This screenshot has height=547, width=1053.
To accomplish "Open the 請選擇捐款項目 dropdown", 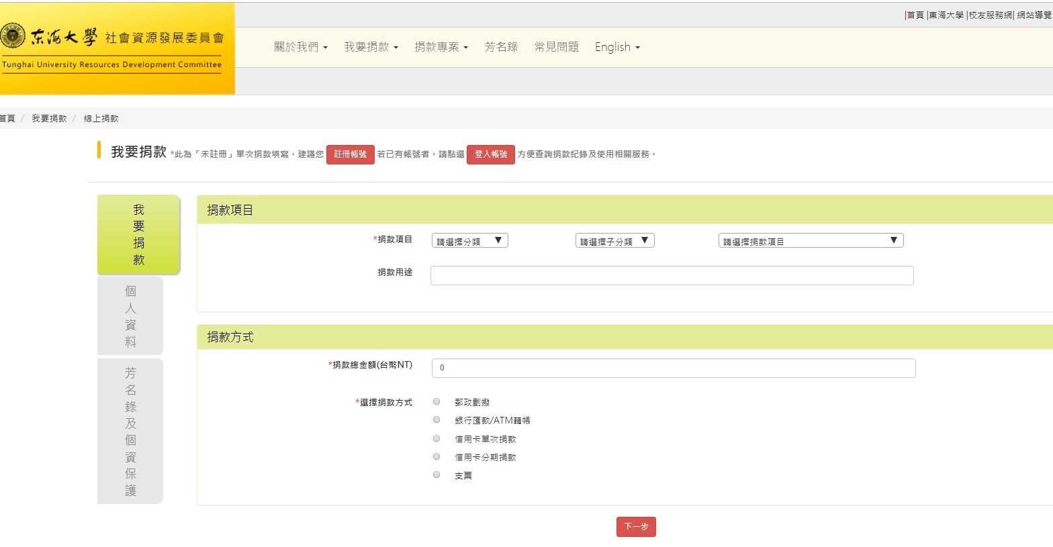I will (x=811, y=240).
